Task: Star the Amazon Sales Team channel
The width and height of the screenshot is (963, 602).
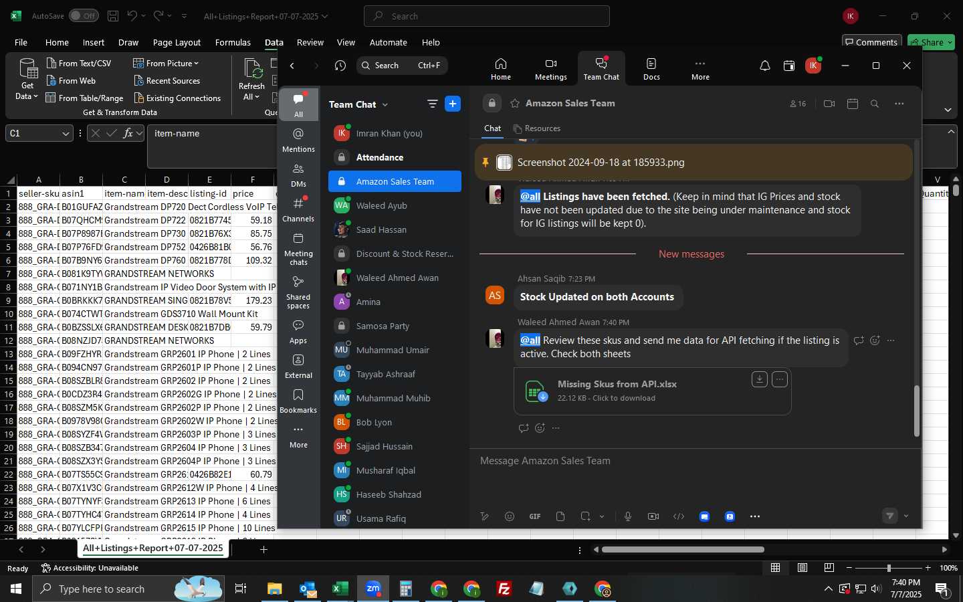Action: (515, 104)
